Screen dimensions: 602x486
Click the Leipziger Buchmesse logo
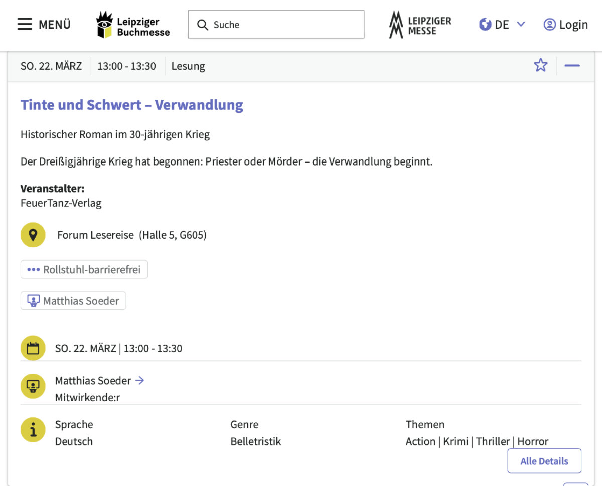pos(133,25)
